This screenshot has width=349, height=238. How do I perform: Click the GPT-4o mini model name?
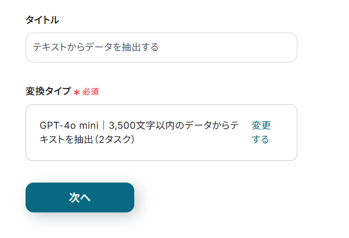(x=68, y=126)
